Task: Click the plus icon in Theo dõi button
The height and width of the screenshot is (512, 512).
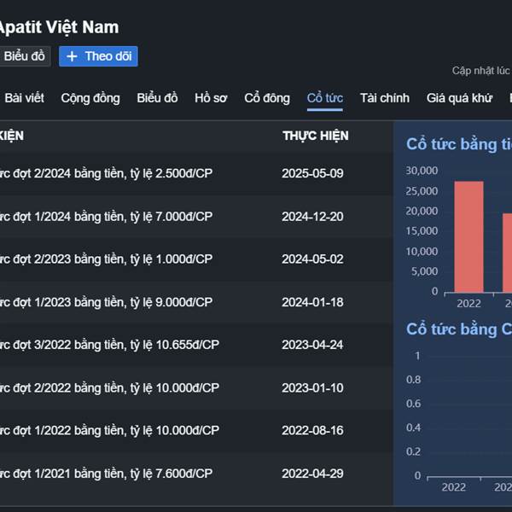Action: pos(72,56)
